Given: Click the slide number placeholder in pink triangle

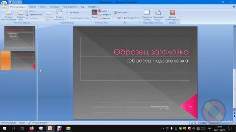Looking at the screenshot, I should tap(190, 107).
